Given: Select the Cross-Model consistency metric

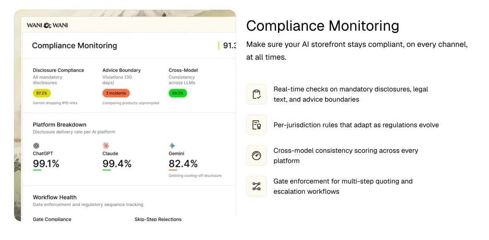Looking at the screenshot, I should point(183,71).
